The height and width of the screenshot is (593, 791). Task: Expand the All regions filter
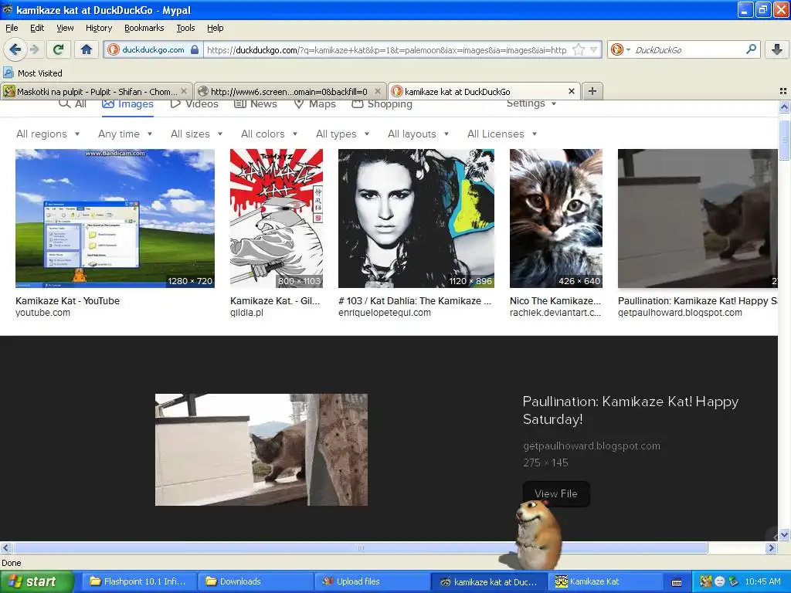coord(48,134)
